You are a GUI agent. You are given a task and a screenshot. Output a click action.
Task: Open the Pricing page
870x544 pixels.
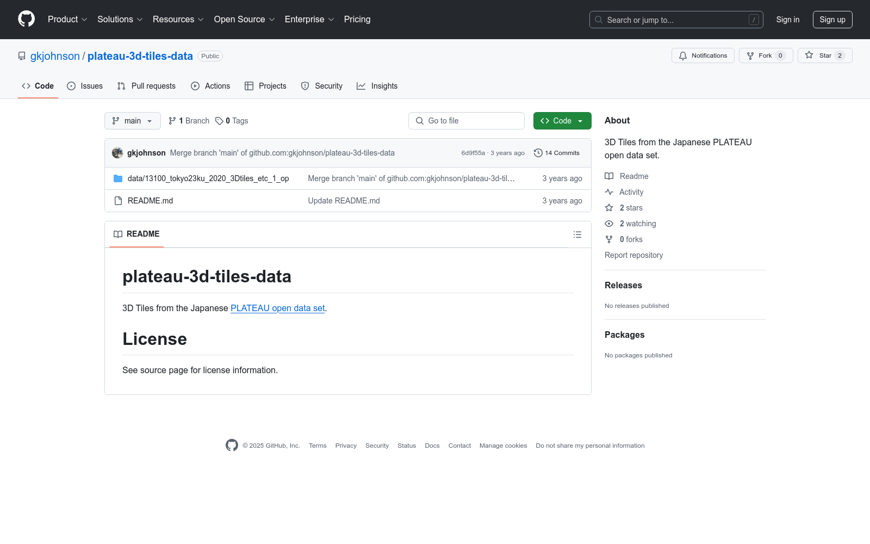[x=357, y=20]
